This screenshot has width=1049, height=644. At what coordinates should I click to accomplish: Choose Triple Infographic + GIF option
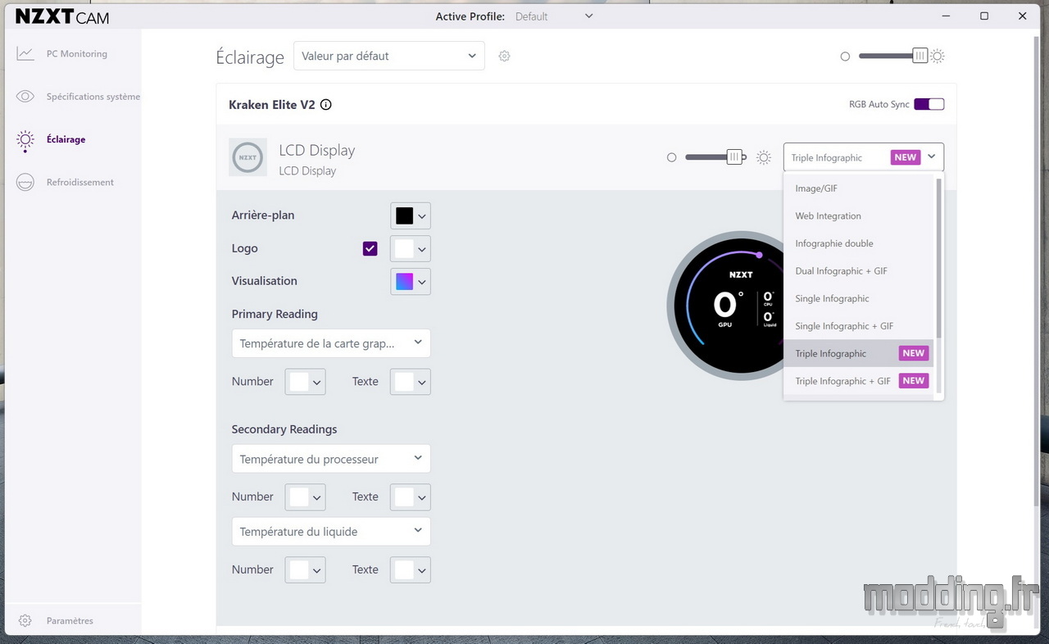tap(858, 381)
